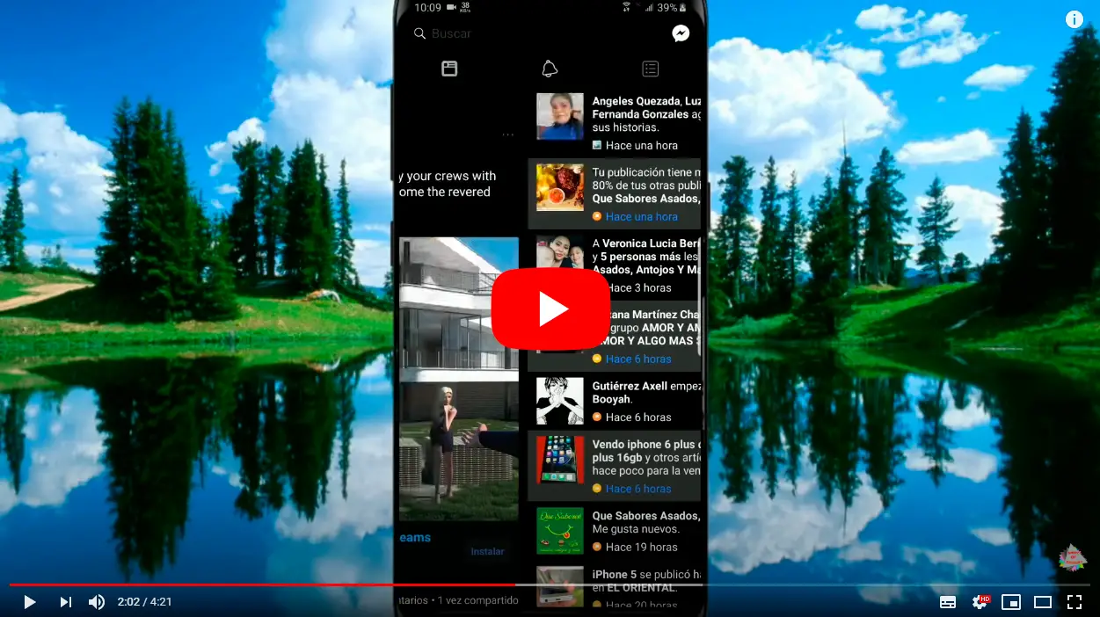Open Gutiérrez Axell Booyah notification
The width and height of the screenshot is (1100, 617).
pos(615,401)
